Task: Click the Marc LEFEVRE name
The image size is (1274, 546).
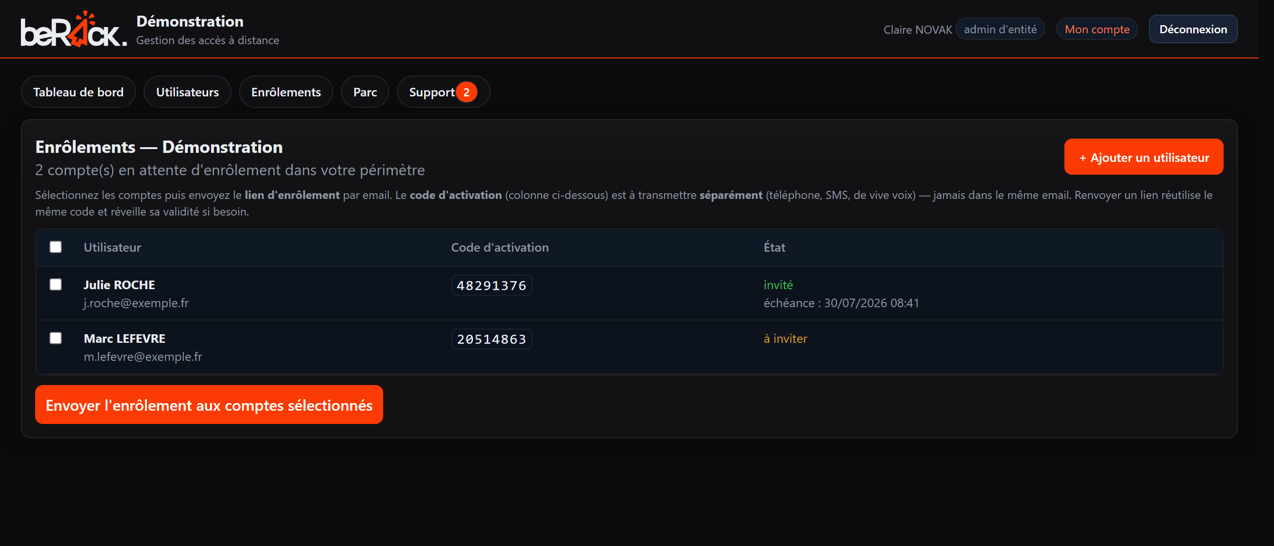Action: 125,339
